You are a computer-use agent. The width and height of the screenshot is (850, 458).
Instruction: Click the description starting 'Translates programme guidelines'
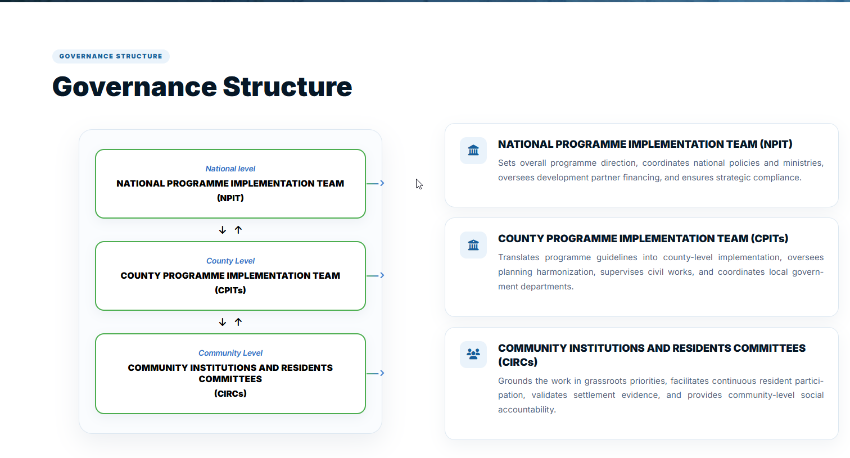click(x=661, y=272)
